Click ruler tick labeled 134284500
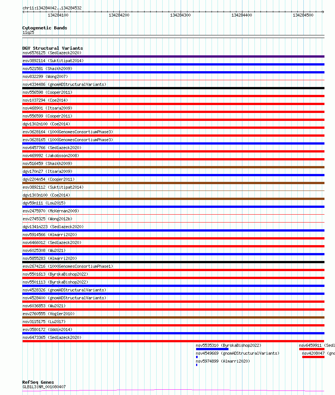The image size is (335, 395). tap(303, 15)
